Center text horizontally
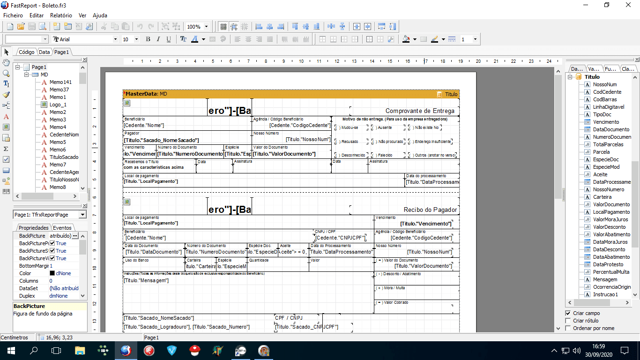640x360 pixels. [x=248, y=39]
